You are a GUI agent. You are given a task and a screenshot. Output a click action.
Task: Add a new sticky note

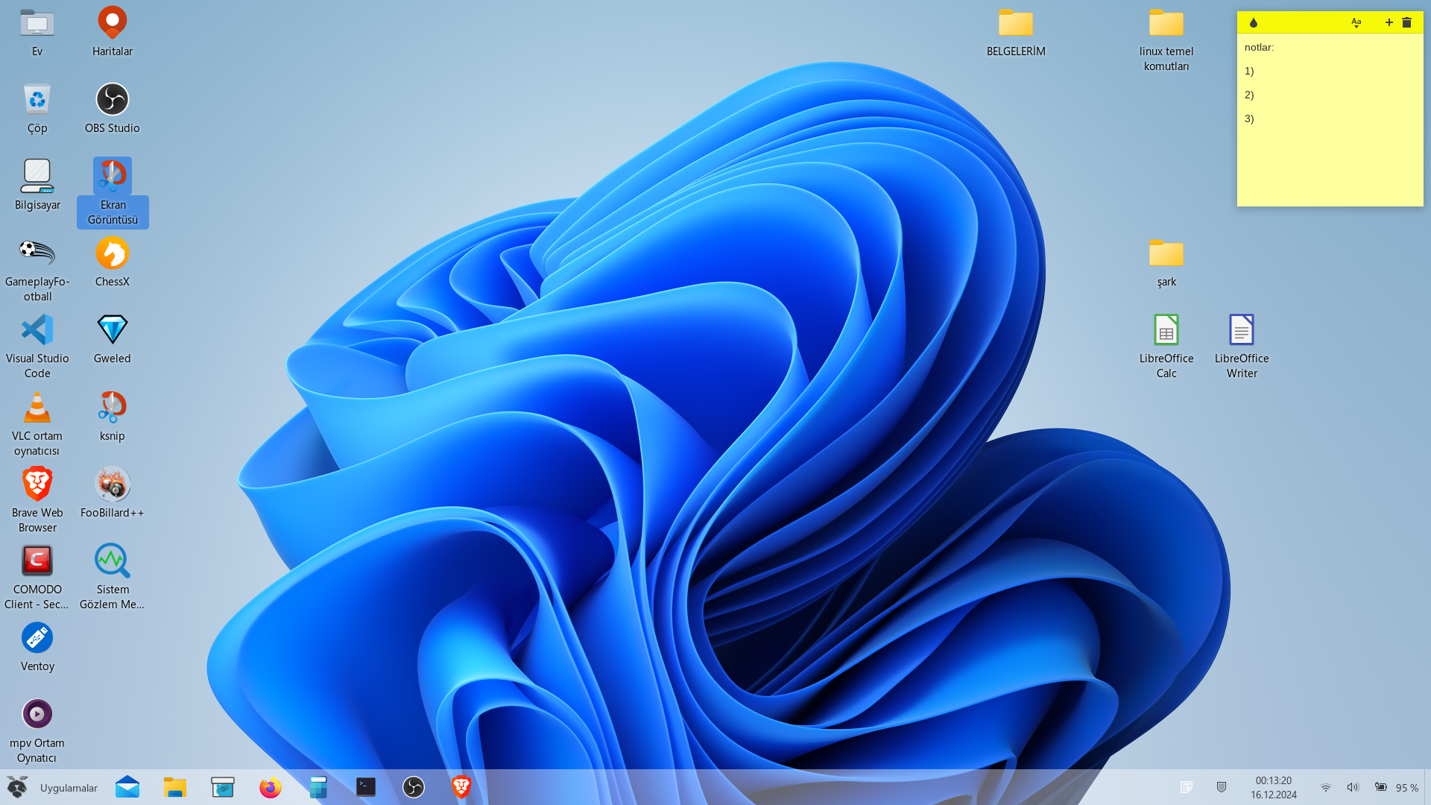coord(1389,23)
